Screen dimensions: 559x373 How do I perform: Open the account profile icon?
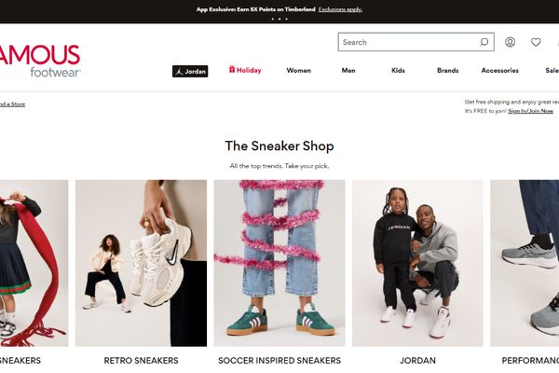coord(510,42)
